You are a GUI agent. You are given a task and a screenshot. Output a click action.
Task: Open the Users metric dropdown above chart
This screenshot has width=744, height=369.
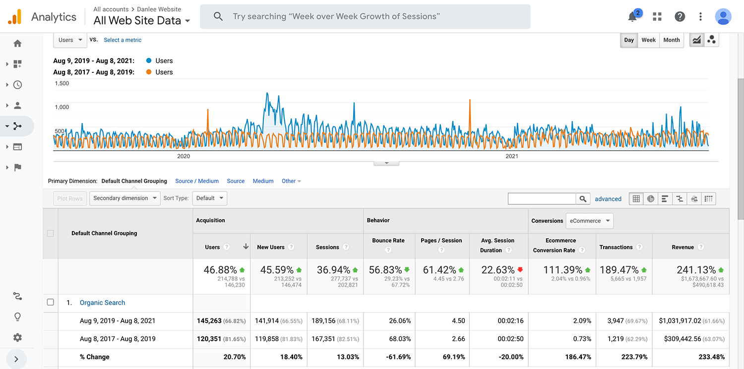[x=70, y=40]
